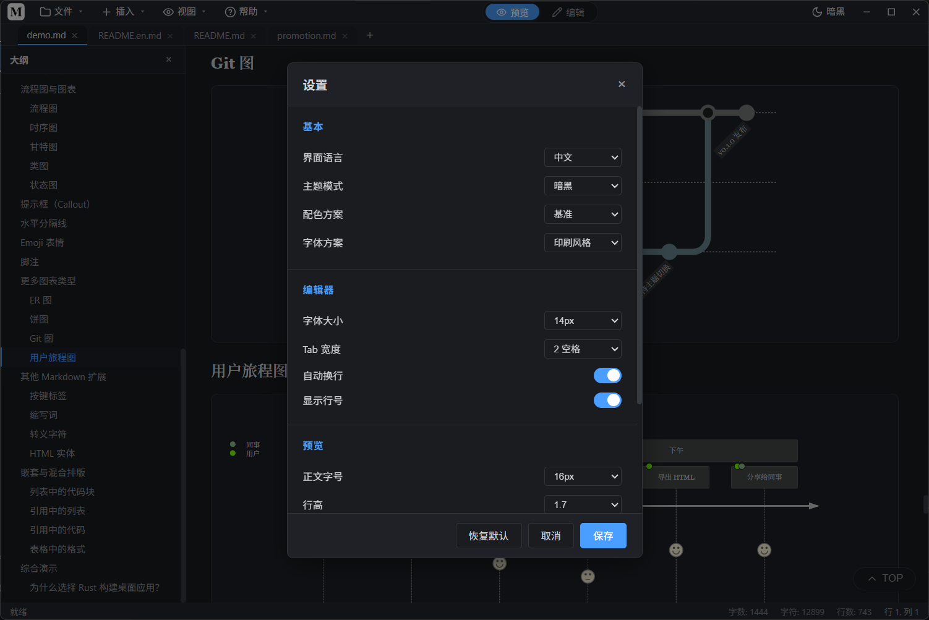Viewport: 929px width, 620px height.
Task: Select 状态图 in outline
Action: 43,185
